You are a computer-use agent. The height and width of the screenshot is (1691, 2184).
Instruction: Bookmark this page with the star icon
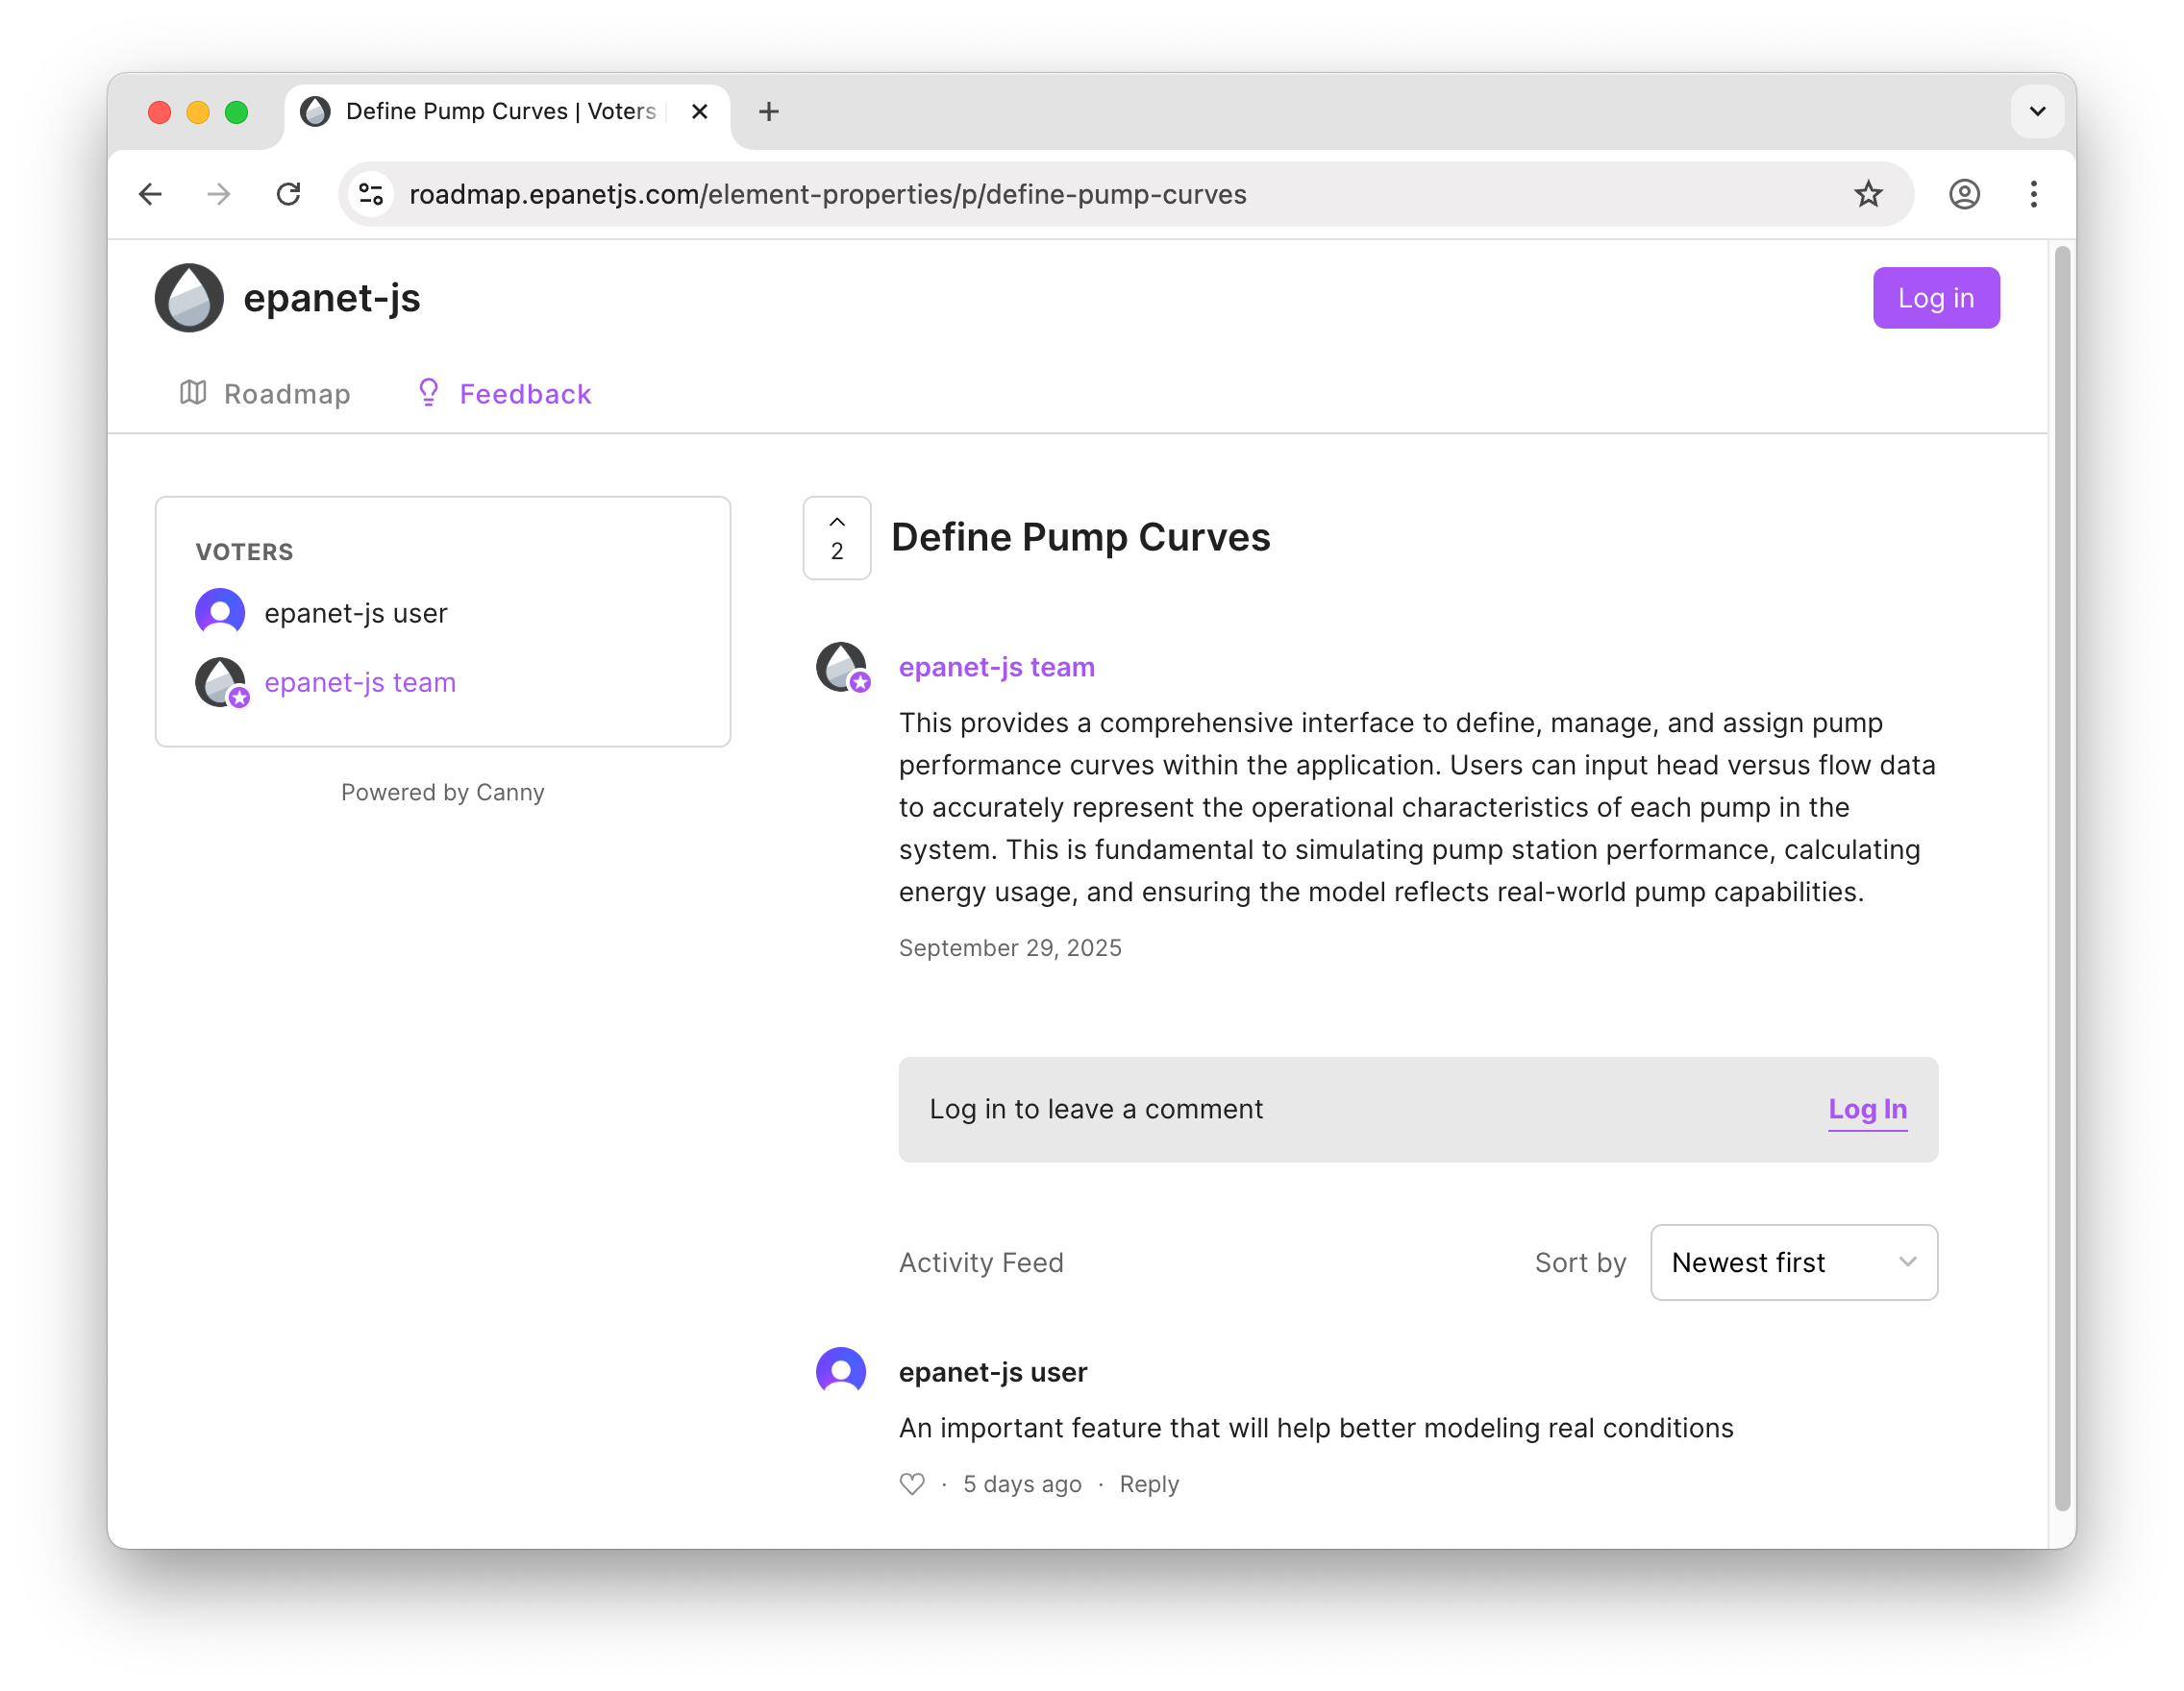1867,194
